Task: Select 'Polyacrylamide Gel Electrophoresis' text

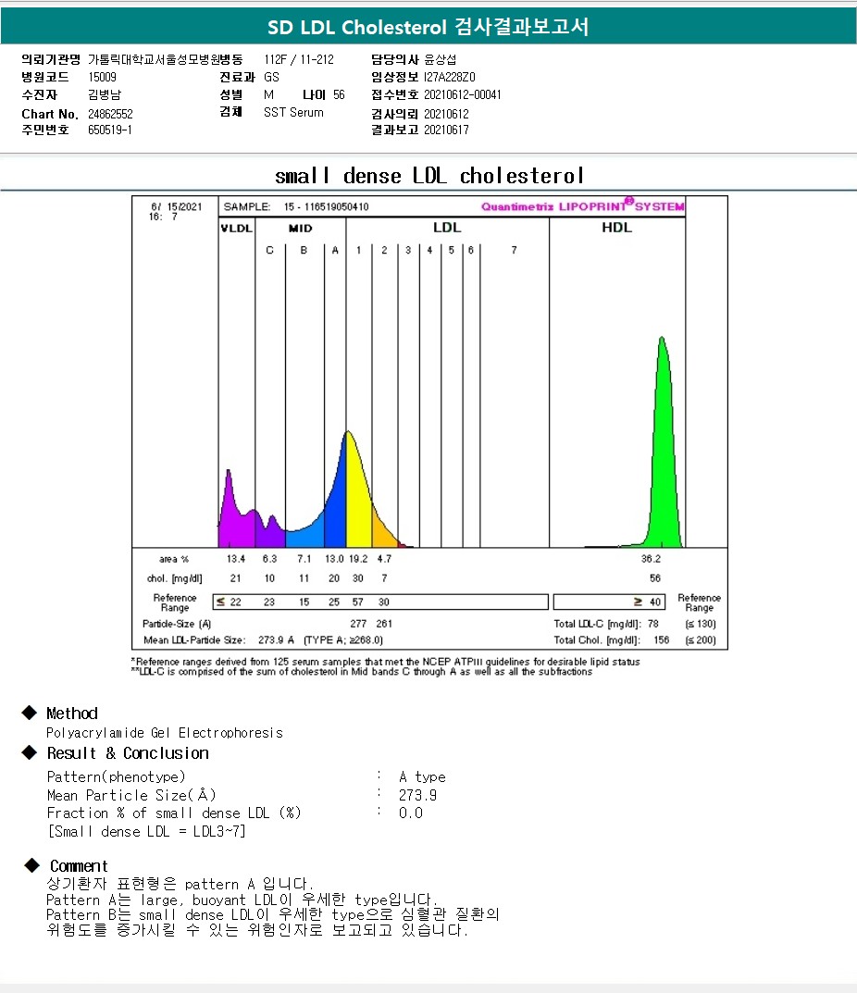Action: 165,733
